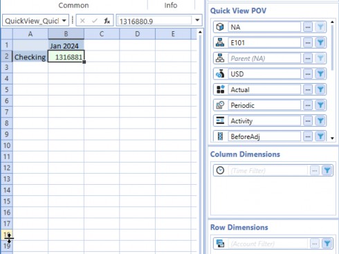Click POV panel scrollbar up arrow

pos(332,22)
